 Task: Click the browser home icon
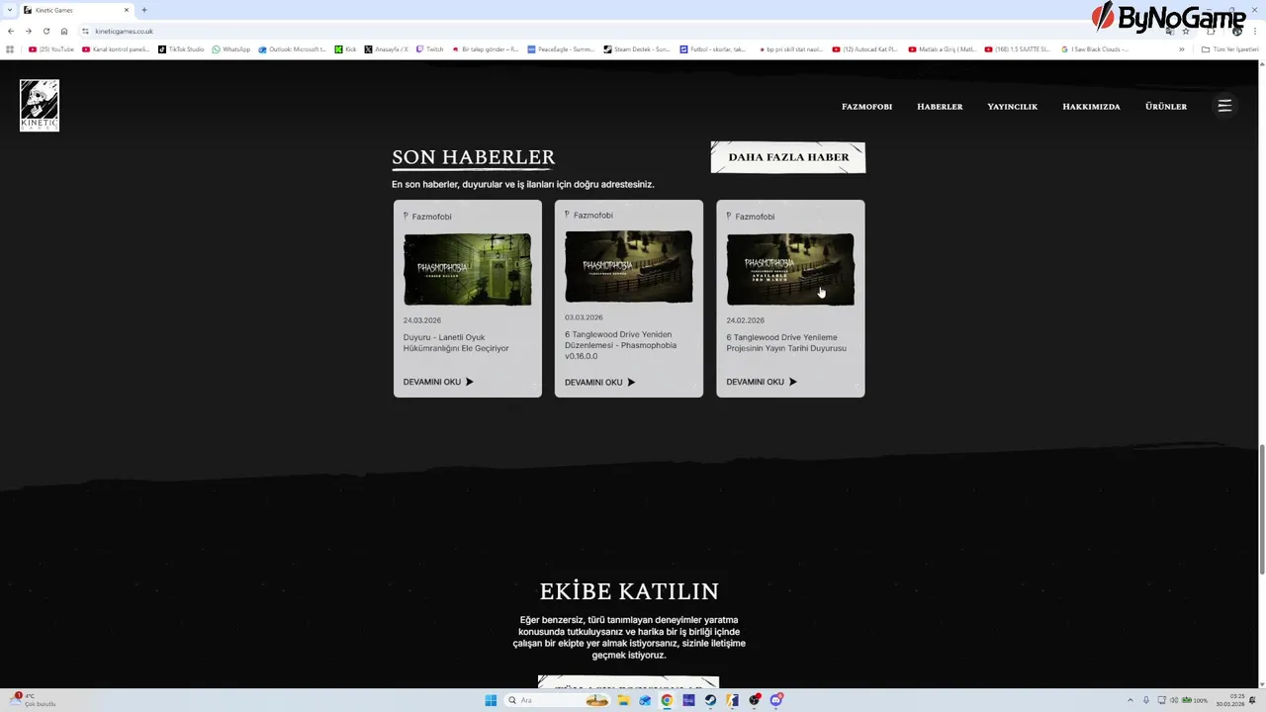click(x=64, y=31)
